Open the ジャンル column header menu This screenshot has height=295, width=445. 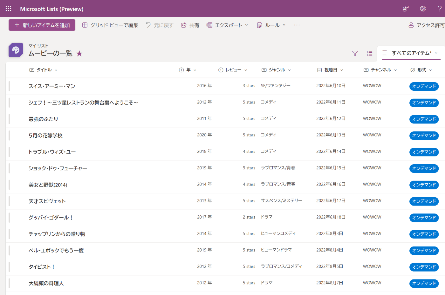click(276, 70)
